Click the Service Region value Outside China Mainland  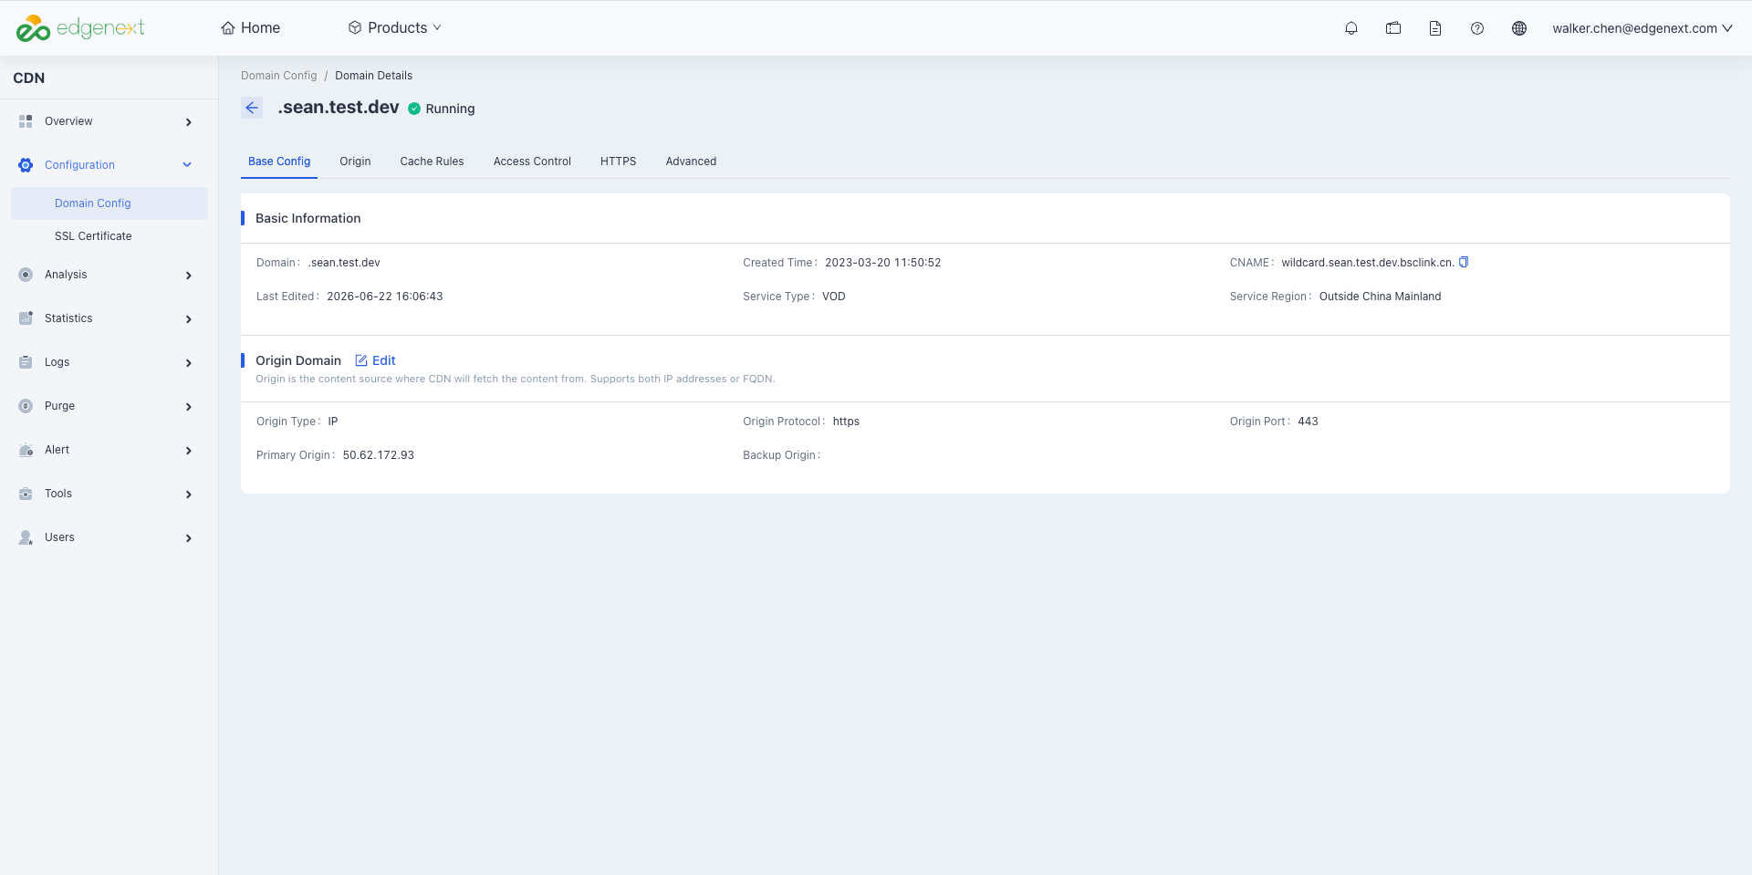[1380, 297]
